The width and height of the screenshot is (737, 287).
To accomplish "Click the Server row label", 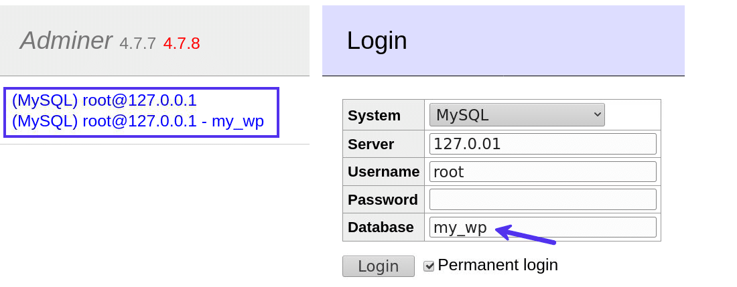I will point(371,145).
